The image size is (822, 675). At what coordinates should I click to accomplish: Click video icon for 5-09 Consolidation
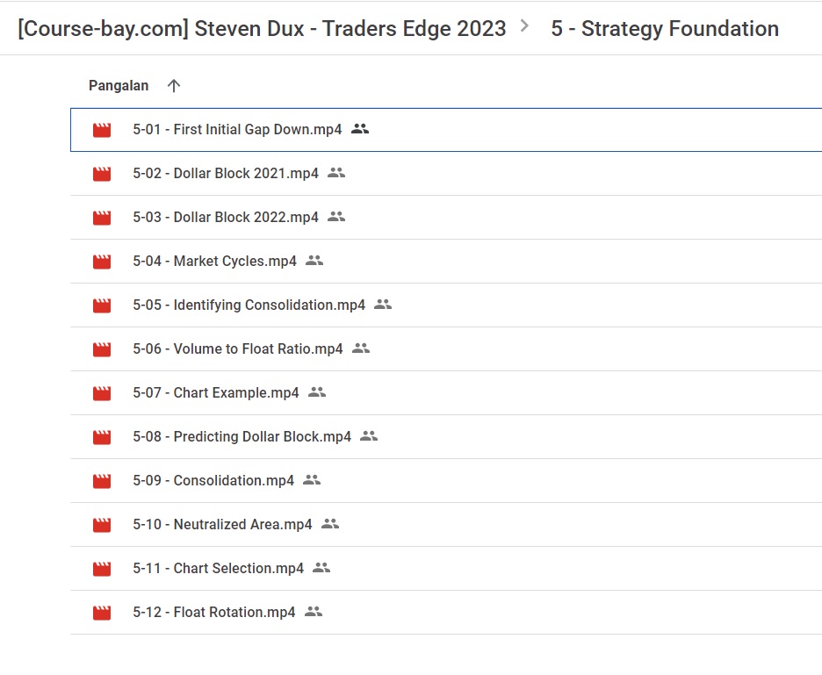click(102, 481)
